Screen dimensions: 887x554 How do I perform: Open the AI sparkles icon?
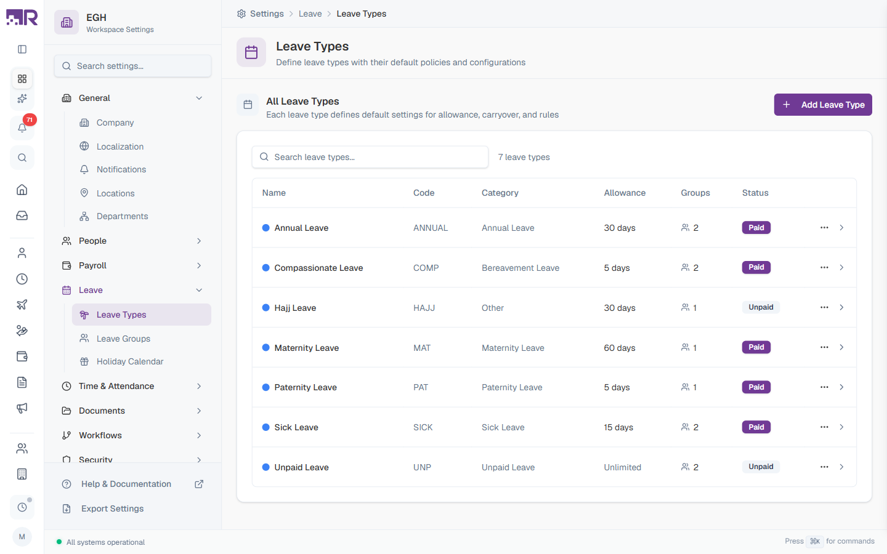pos(22,98)
